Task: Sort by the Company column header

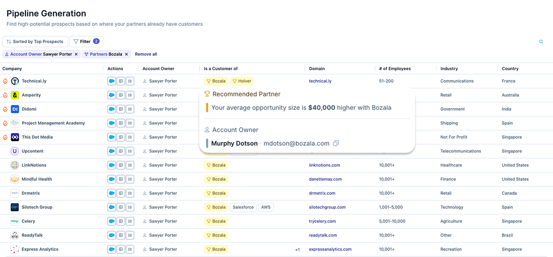Action: pyautogui.click(x=12, y=69)
